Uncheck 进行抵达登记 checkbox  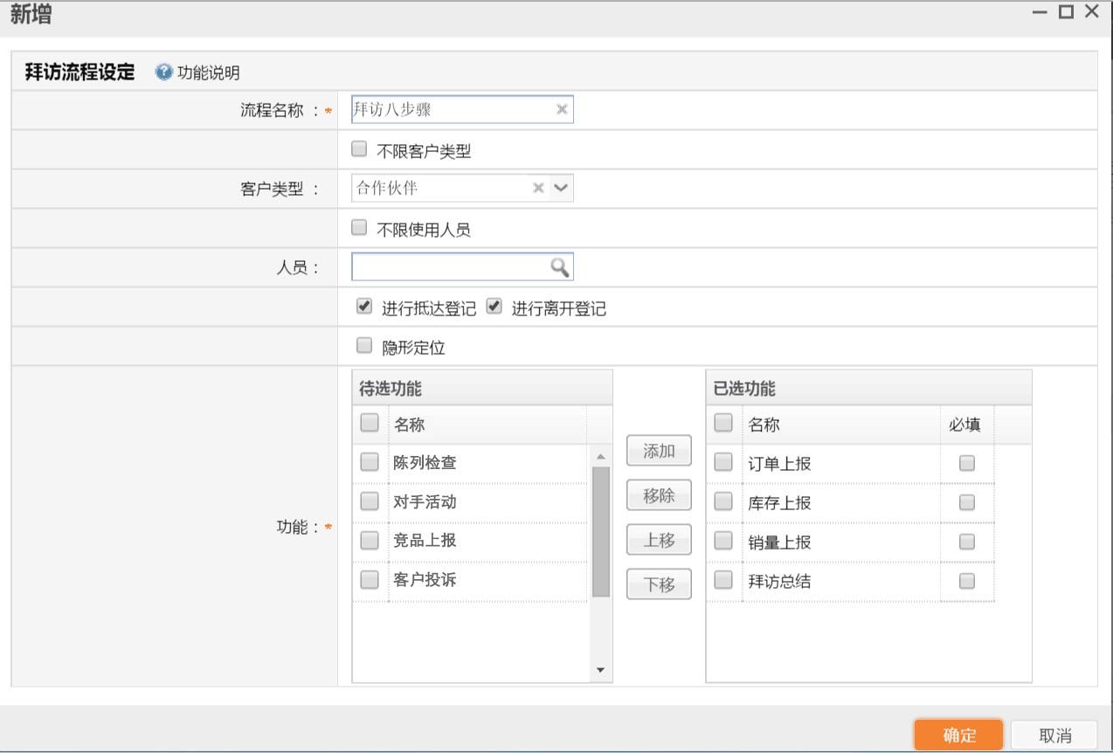pyautogui.click(x=365, y=307)
